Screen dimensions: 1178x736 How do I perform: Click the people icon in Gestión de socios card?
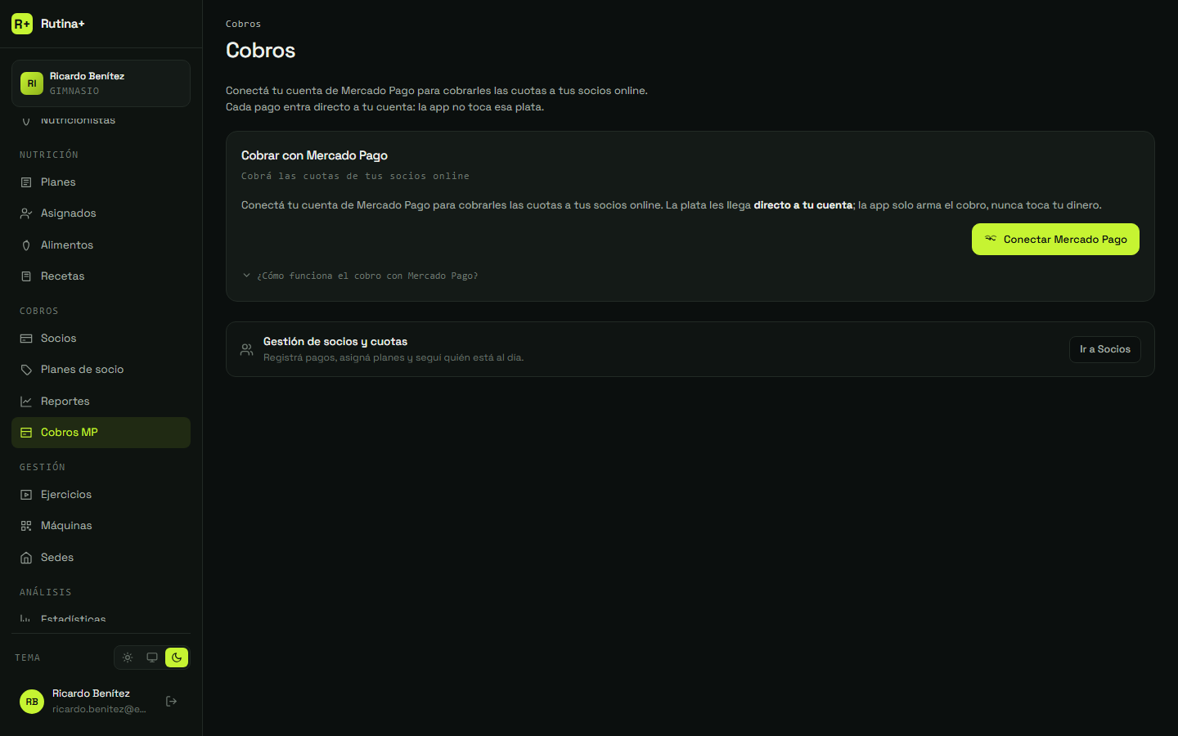pyautogui.click(x=247, y=349)
